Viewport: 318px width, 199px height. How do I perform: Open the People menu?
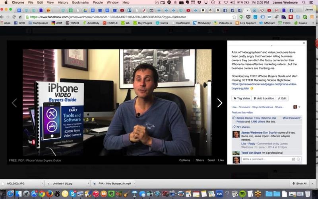(98, 2)
